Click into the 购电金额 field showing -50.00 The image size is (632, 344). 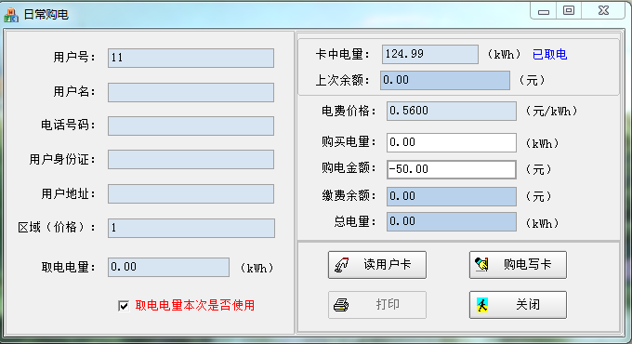click(x=452, y=169)
